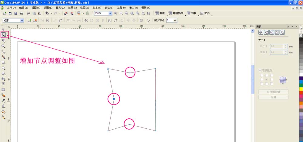Toggle the 不按比例 checkbox
Image resolution: width=303 pixels, height=142 pixels.
260,70
